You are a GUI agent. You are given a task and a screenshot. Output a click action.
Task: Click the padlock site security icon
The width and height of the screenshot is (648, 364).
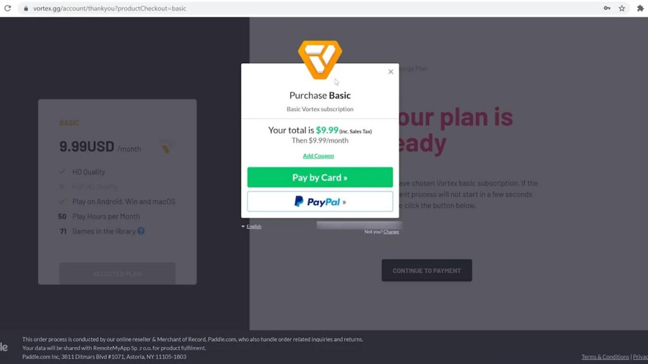pos(25,8)
